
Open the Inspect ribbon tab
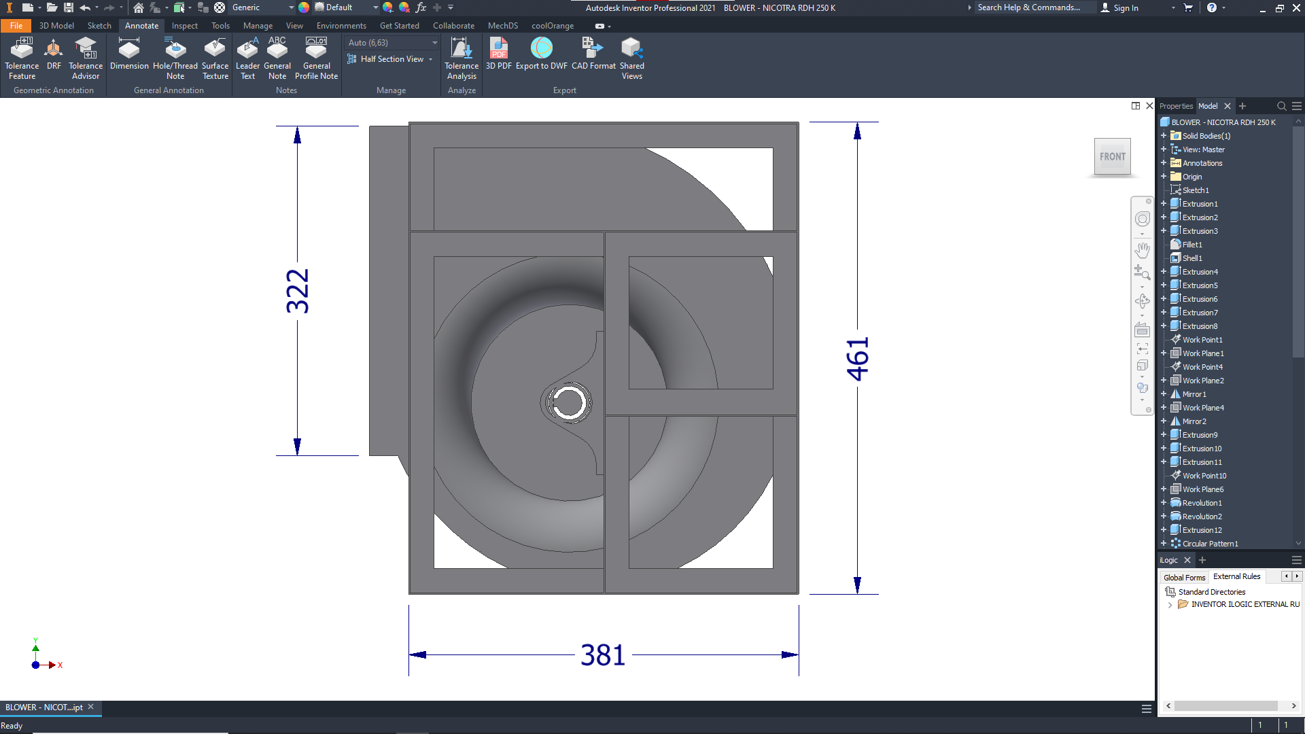click(184, 26)
